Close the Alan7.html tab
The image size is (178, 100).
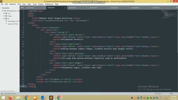click(x=170, y=8)
